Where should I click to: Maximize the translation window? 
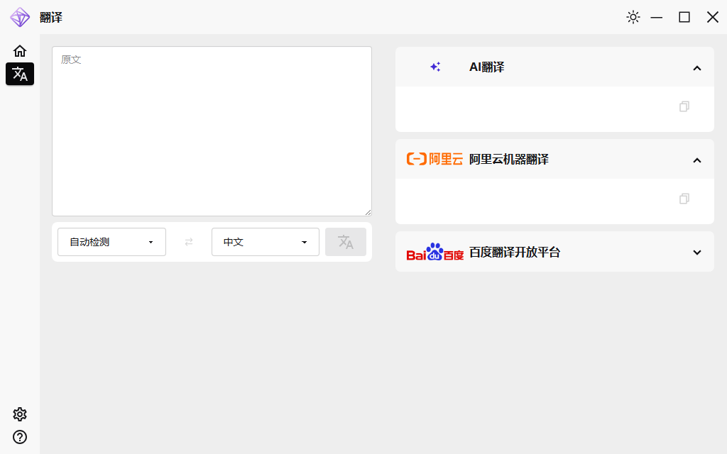click(x=684, y=17)
